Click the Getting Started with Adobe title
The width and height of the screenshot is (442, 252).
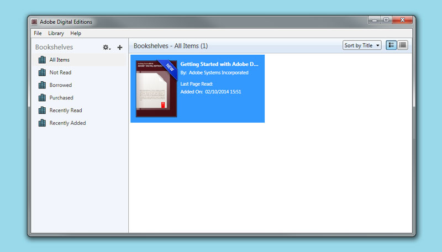click(219, 64)
